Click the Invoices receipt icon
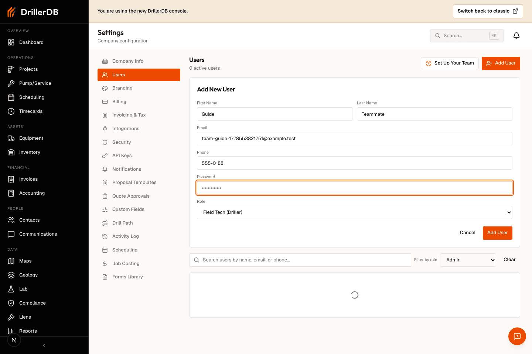 point(11,179)
